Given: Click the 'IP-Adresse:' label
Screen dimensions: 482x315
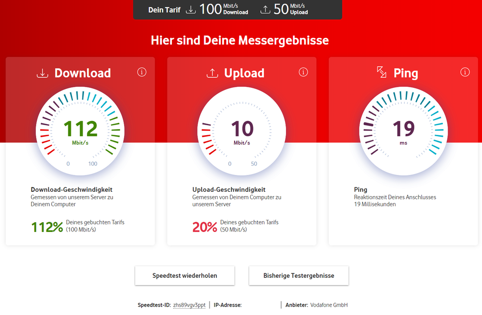Looking at the screenshot, I should tap(228, 305).
